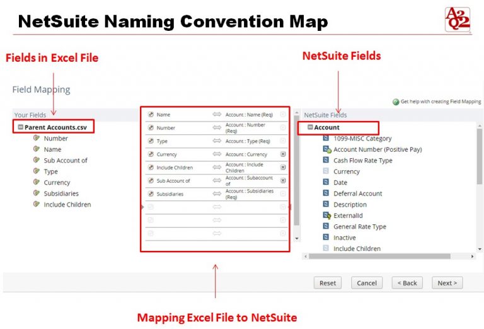Screen dimensions: 484x329
Task: Click field icon beside General Rate Type
Action: [x=326, y=226]
